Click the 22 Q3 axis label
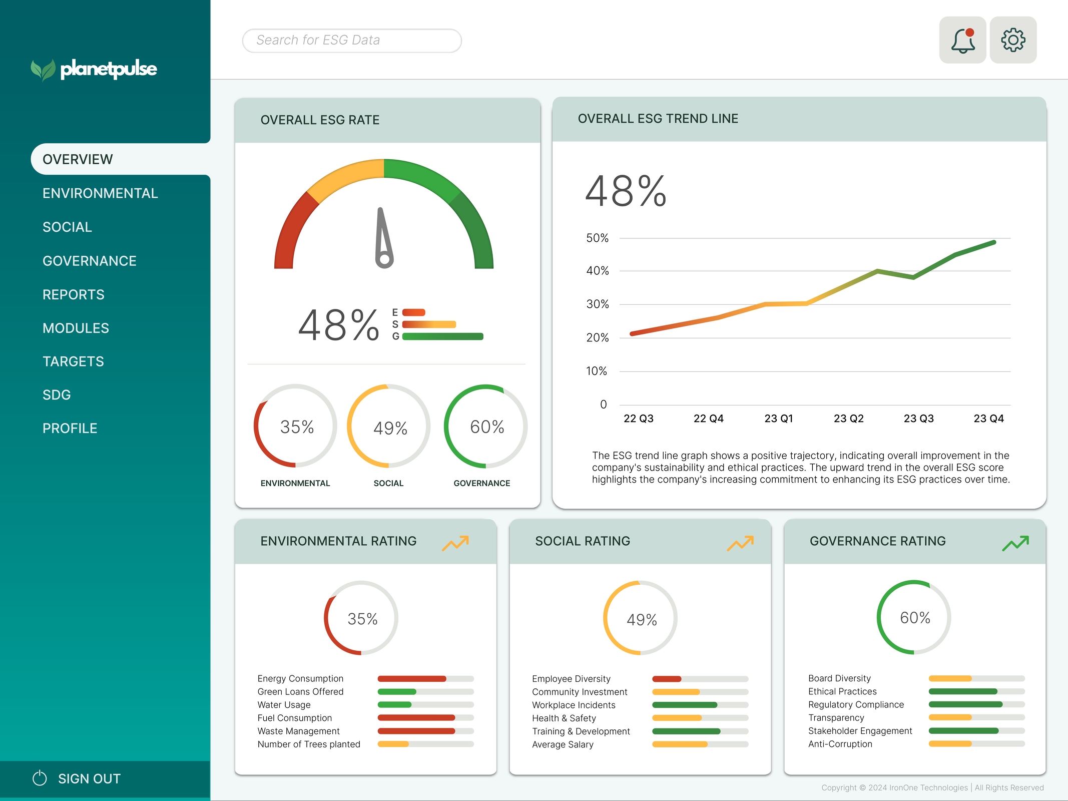This screenshot has width=1068, height=801. [x=639, y=419]
